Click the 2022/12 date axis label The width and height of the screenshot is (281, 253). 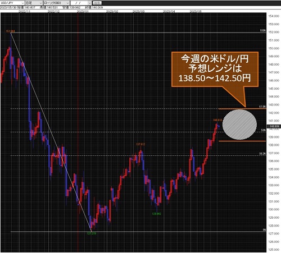53,11
